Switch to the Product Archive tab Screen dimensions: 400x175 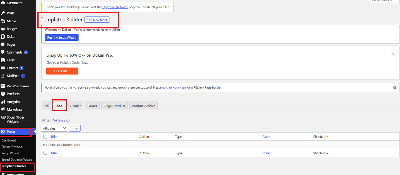pos(143,106)
